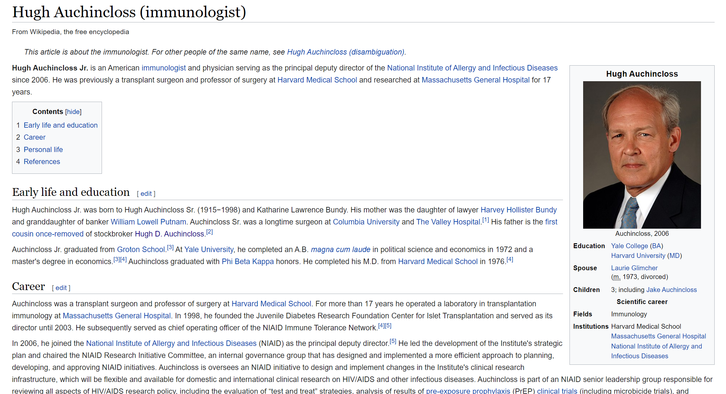The width and height of the screenshot is (726, 394).
Task: Open the Harvard Medical School link in the intro
Action: (x=317, y=80)
